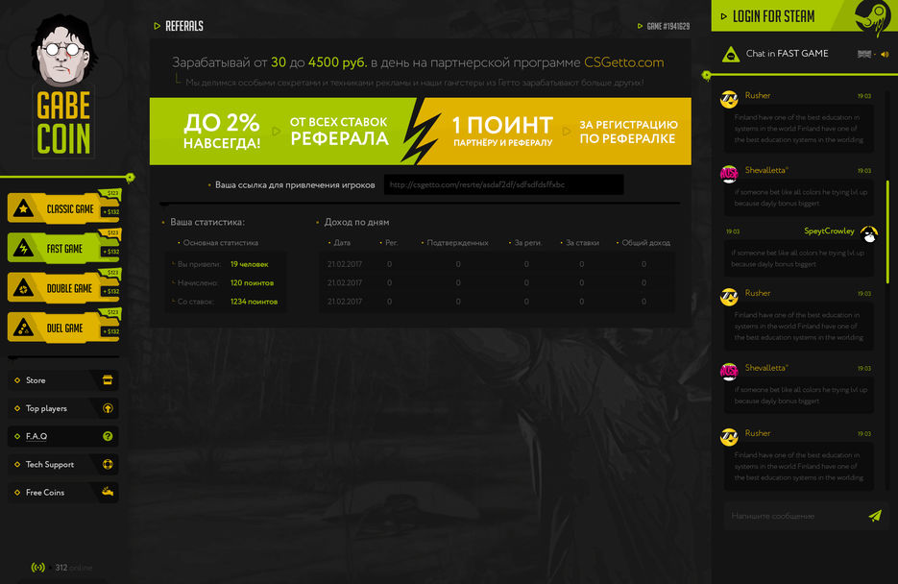Open the Tech Support menu item
This screenshot has width=898, height=584.
[63, 464]
